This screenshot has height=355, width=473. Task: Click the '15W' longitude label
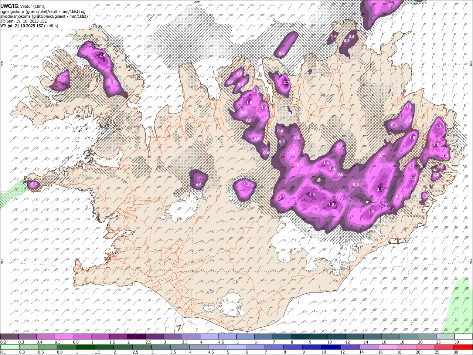[x=391, y=2]
